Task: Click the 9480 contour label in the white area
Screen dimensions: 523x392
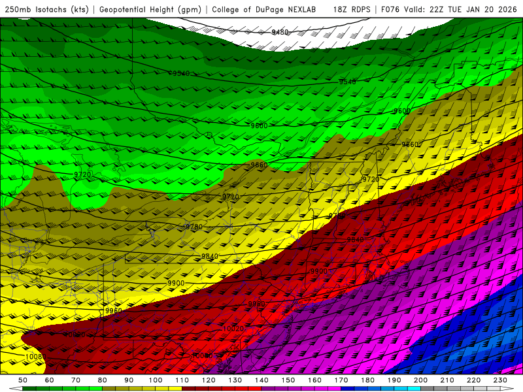Action: [x=280, y=32]
